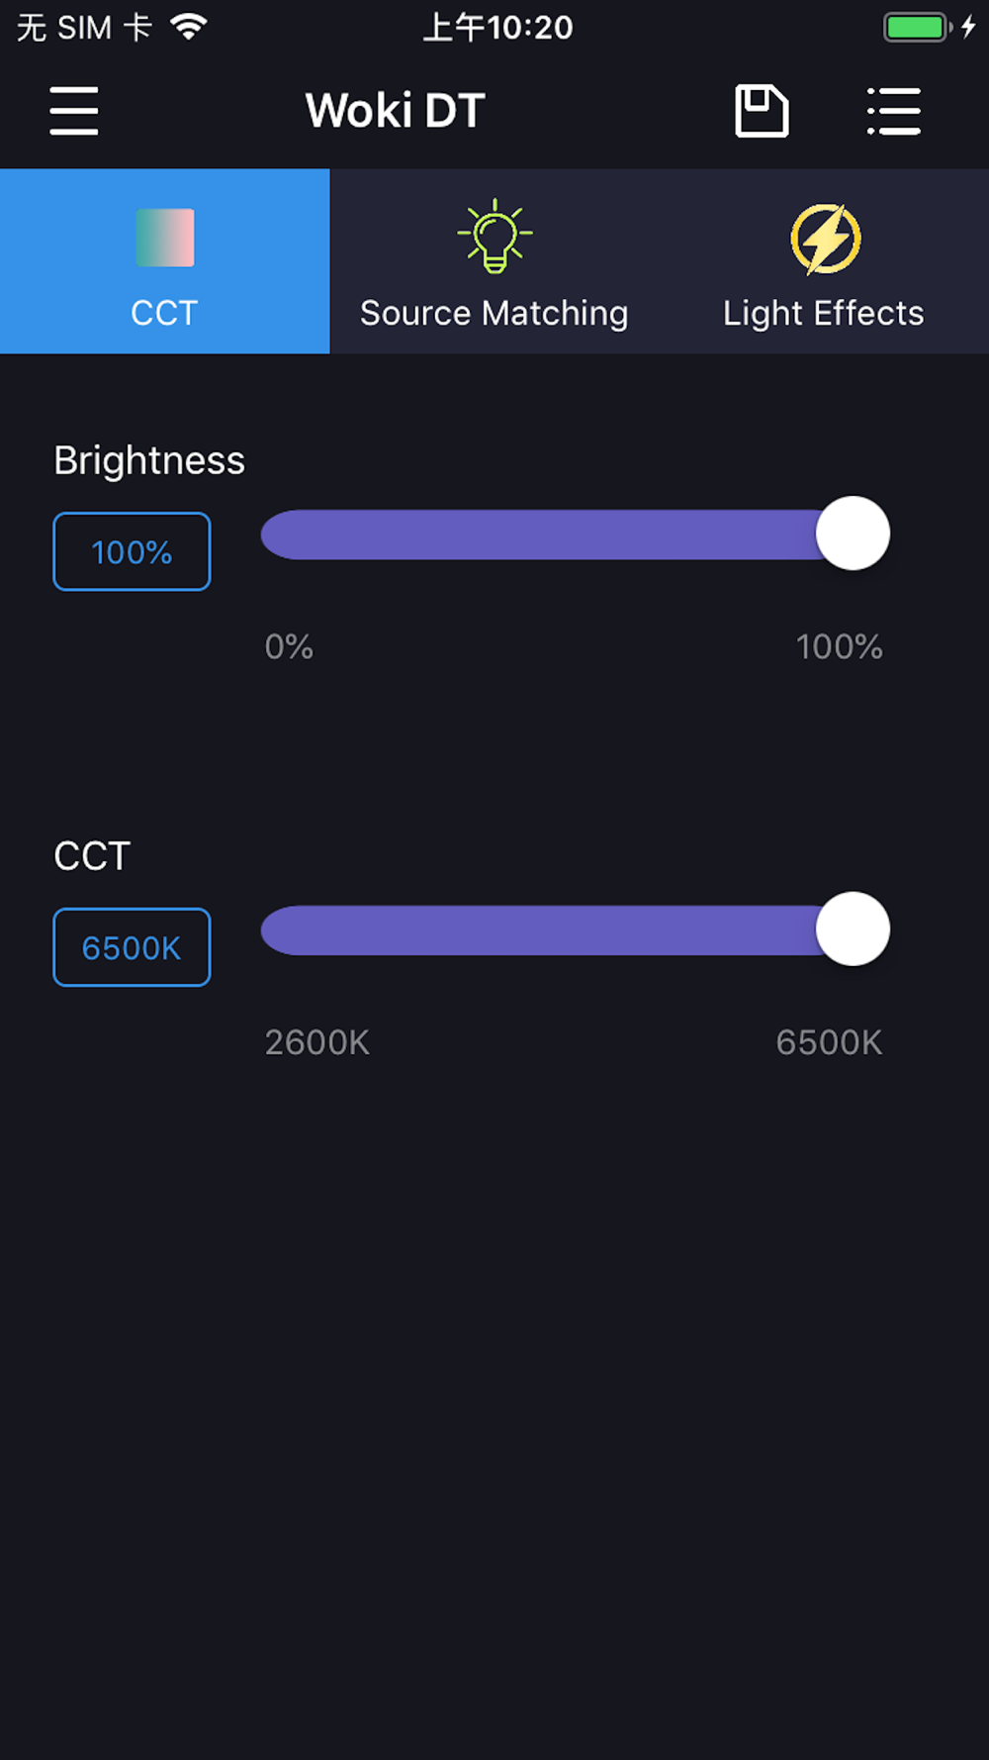This screenshot has width=989, height=1760.
Task: Tap the CCT gradient icon
Action: [165, 238]
